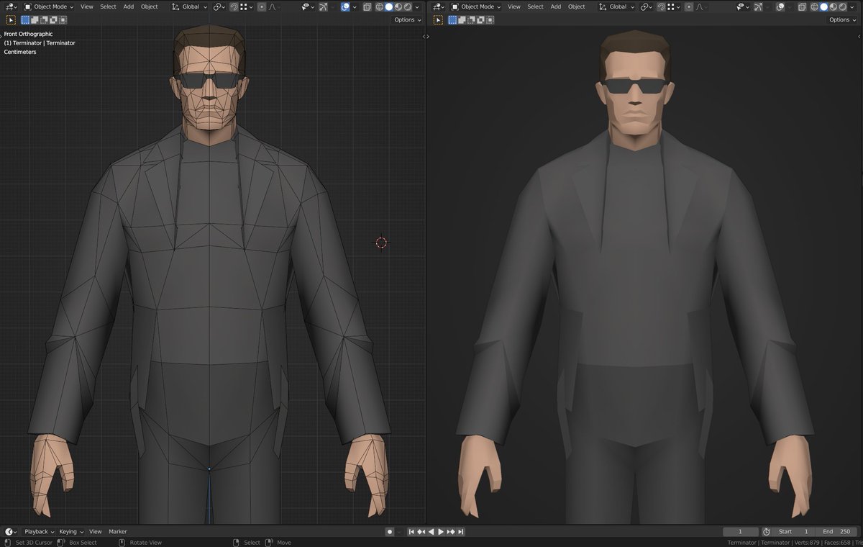Choose 'intersect selection' mode in left viewport
The width and height of the screenshot is (863, 547).
[x=63, y=20]
